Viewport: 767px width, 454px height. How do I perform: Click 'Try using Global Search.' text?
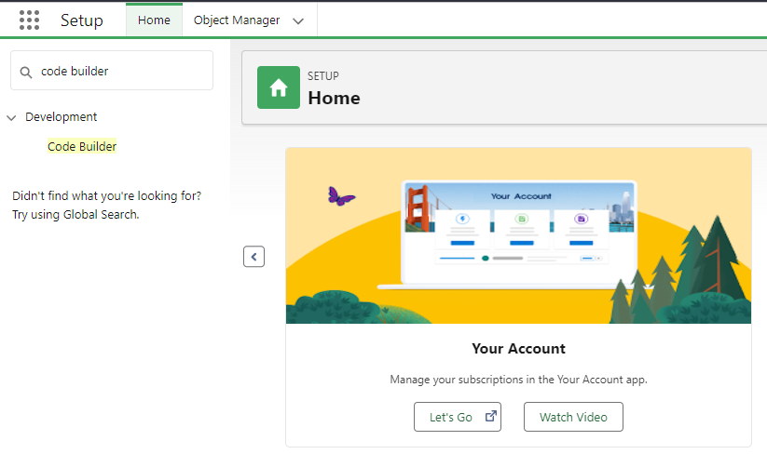pyautogui.click(x=75, y=215)
